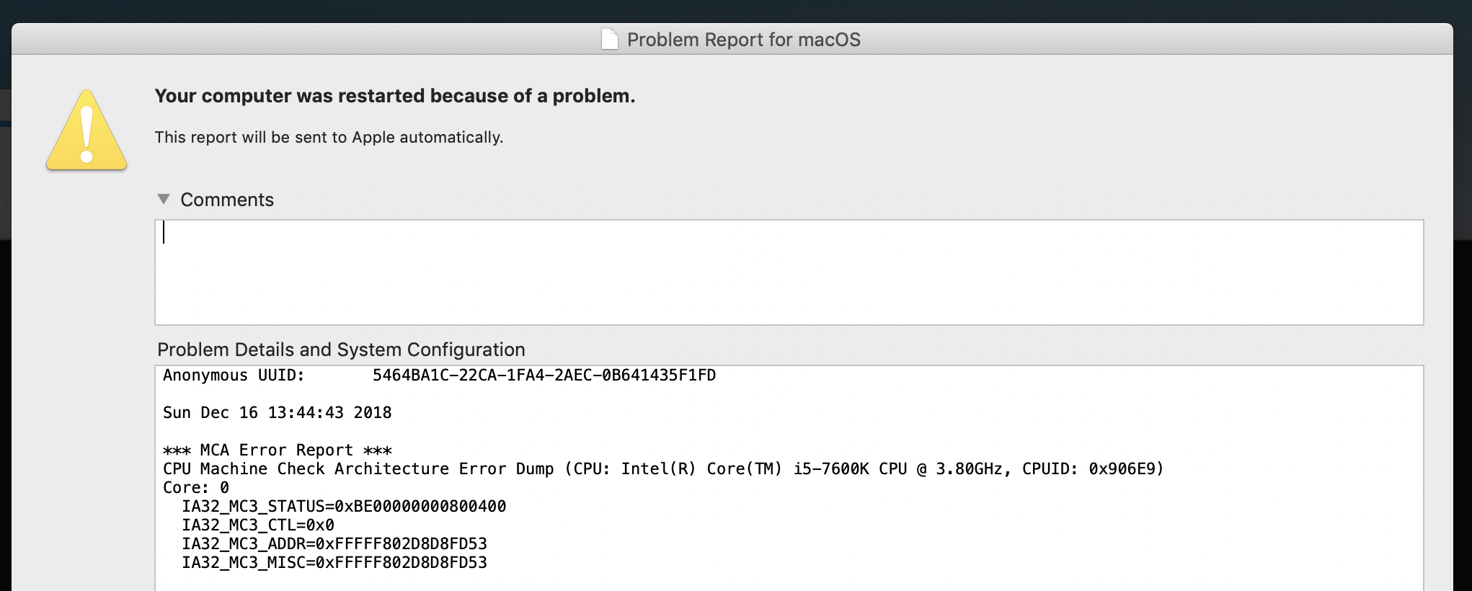Place cursor on the Anonymous UUID value
Image resolution: width=1472 pixels, height=591 pixels.
[544, 376]
